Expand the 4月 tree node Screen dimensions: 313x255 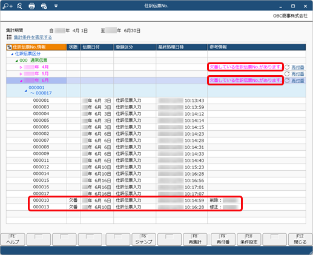[x=21, y=67]
